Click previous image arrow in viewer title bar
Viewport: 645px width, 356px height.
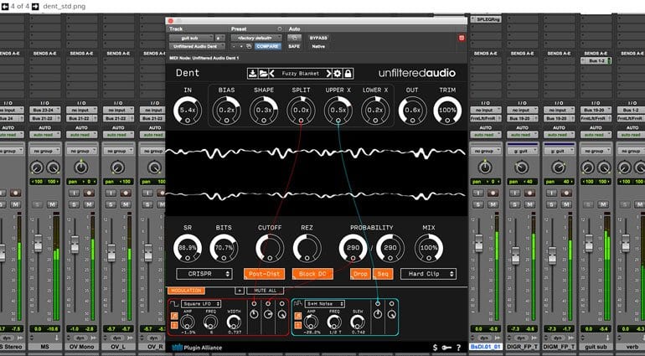[x=5, y=7]
